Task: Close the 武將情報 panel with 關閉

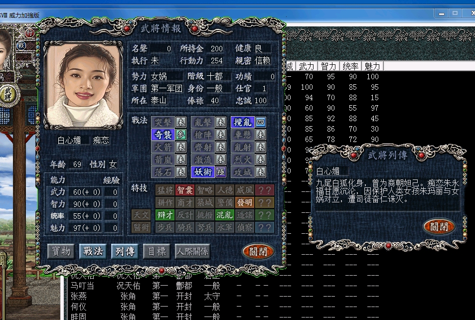Action: point(258,251)
